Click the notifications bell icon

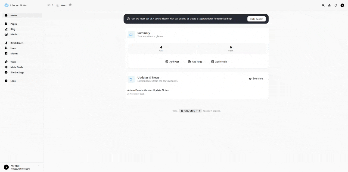(x=335, y=5)
